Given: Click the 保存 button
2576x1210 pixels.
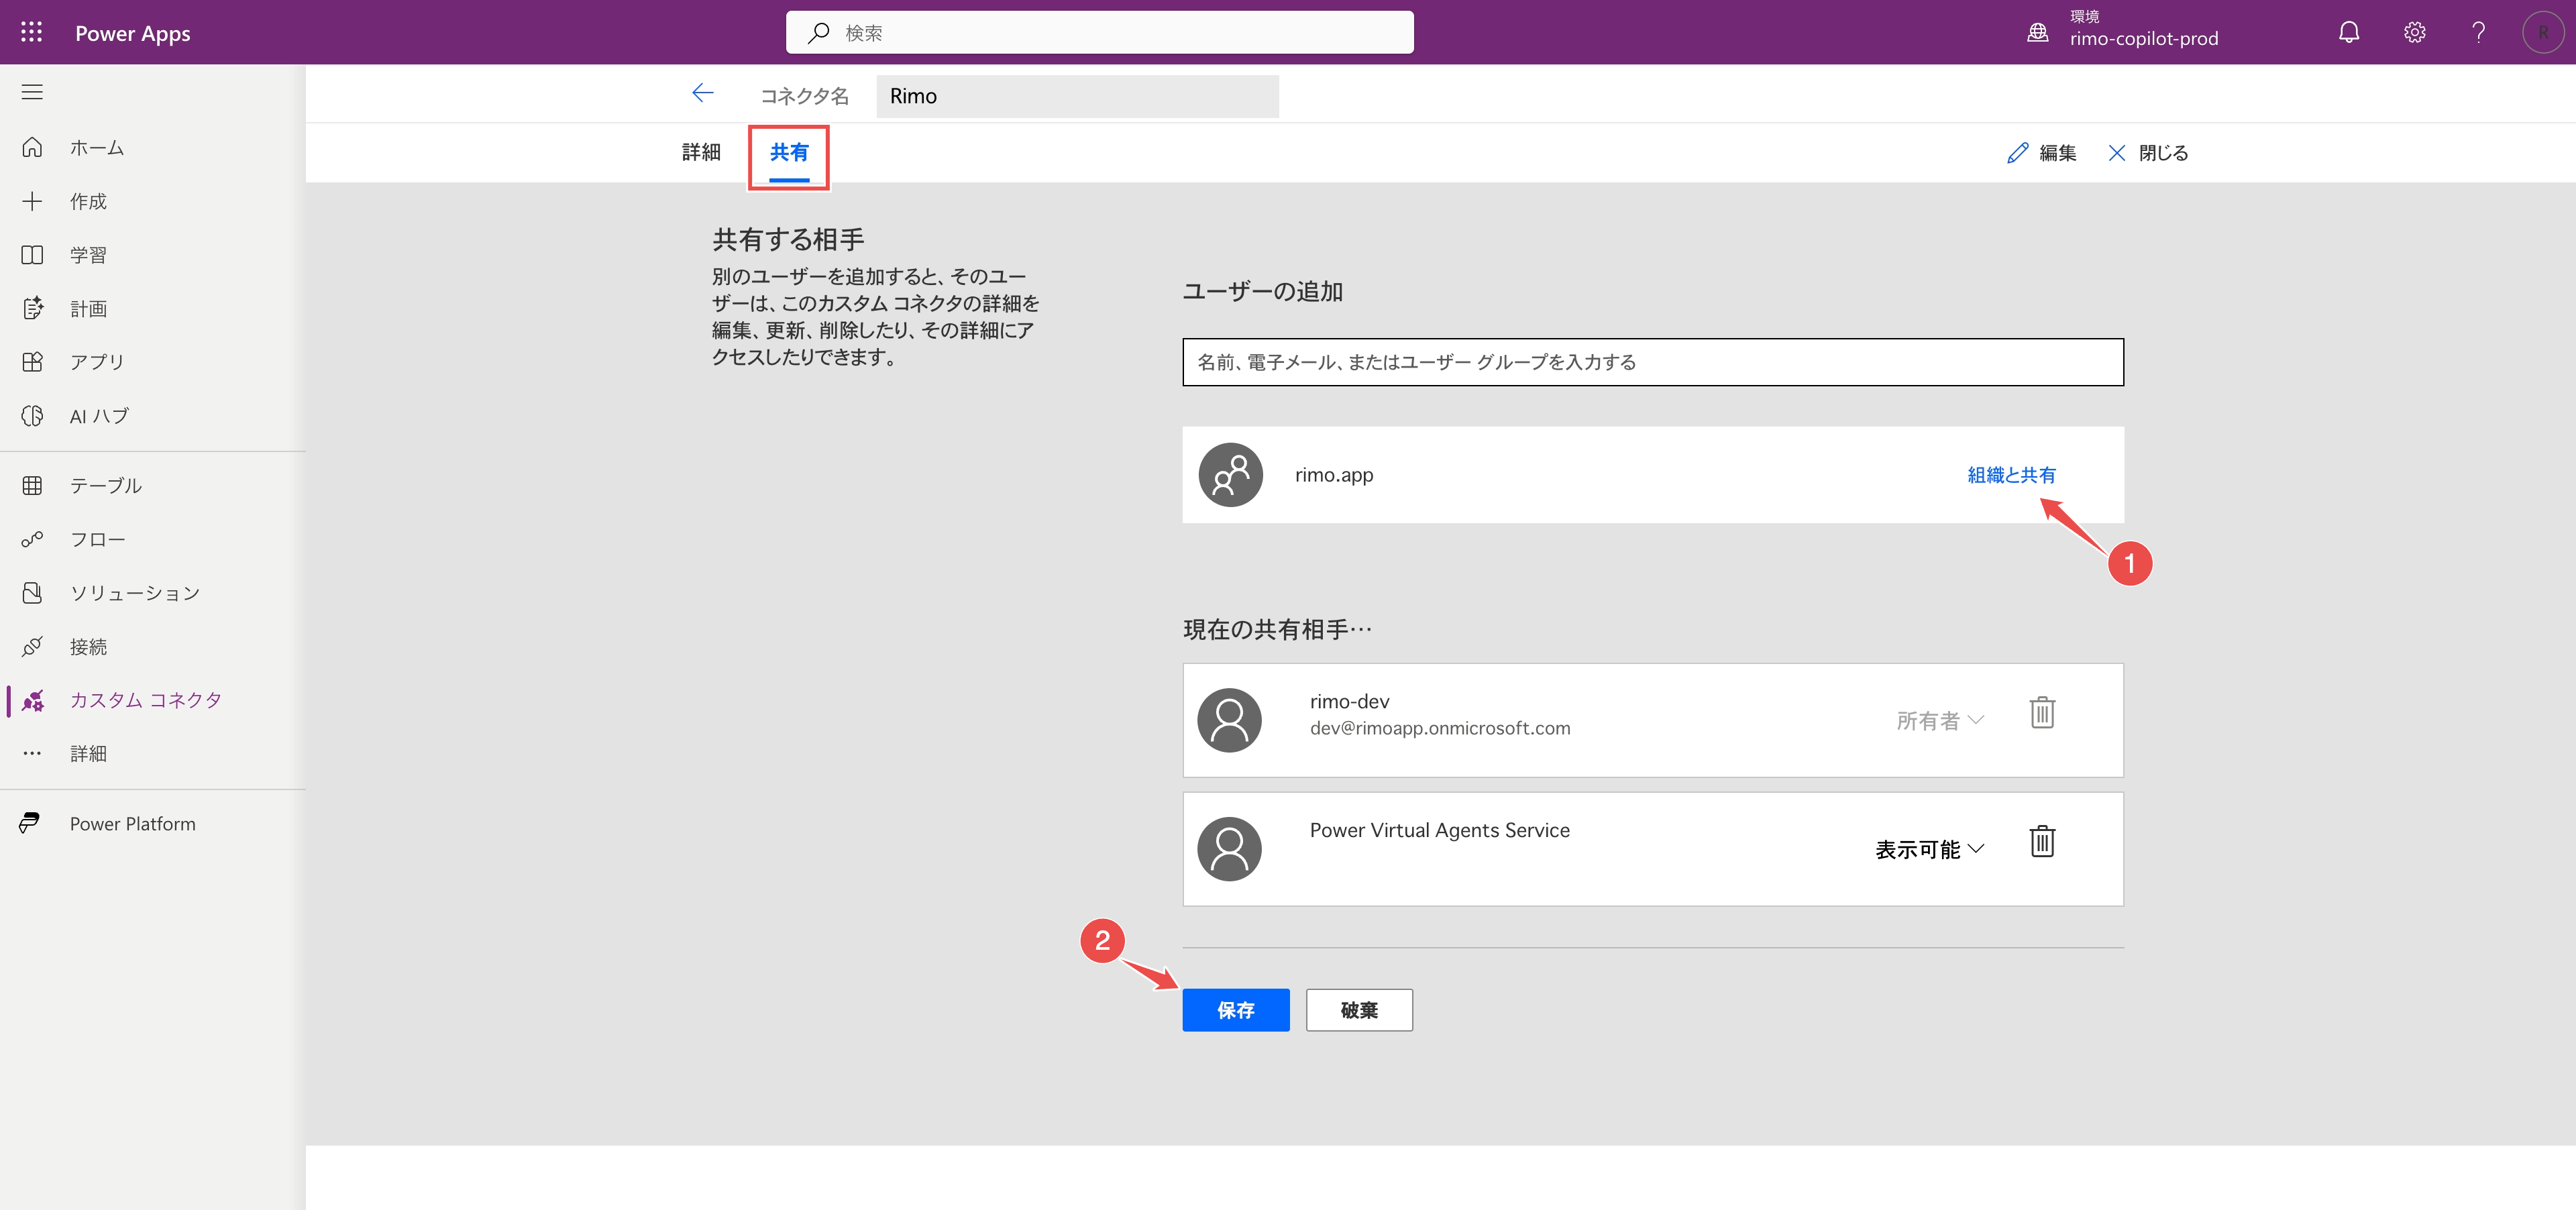Looking at the screenshot, I should tap(1235, 1010).
